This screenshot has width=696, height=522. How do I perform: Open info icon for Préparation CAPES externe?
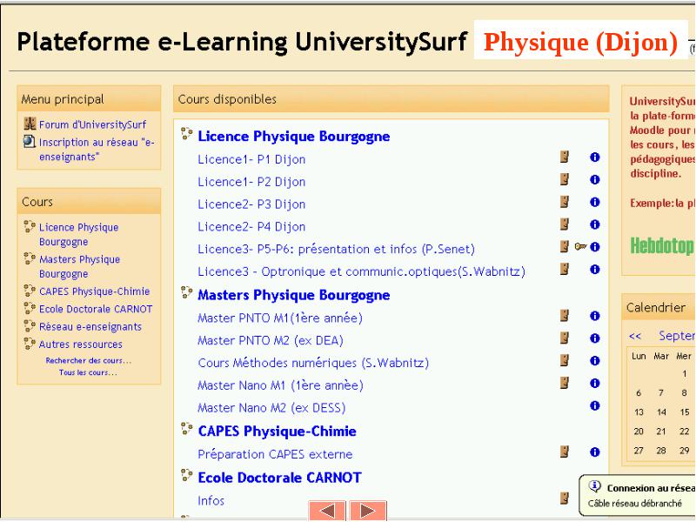[x=595, y=452]
